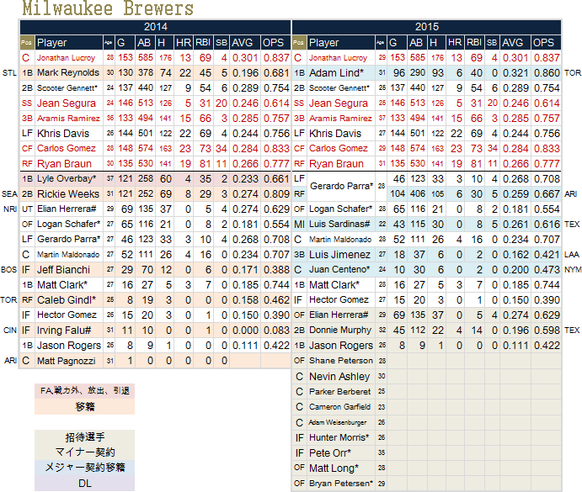This screenshot has width=582, height=492.
Task: Select Luis Jimenez player cell
Action: 339,255
